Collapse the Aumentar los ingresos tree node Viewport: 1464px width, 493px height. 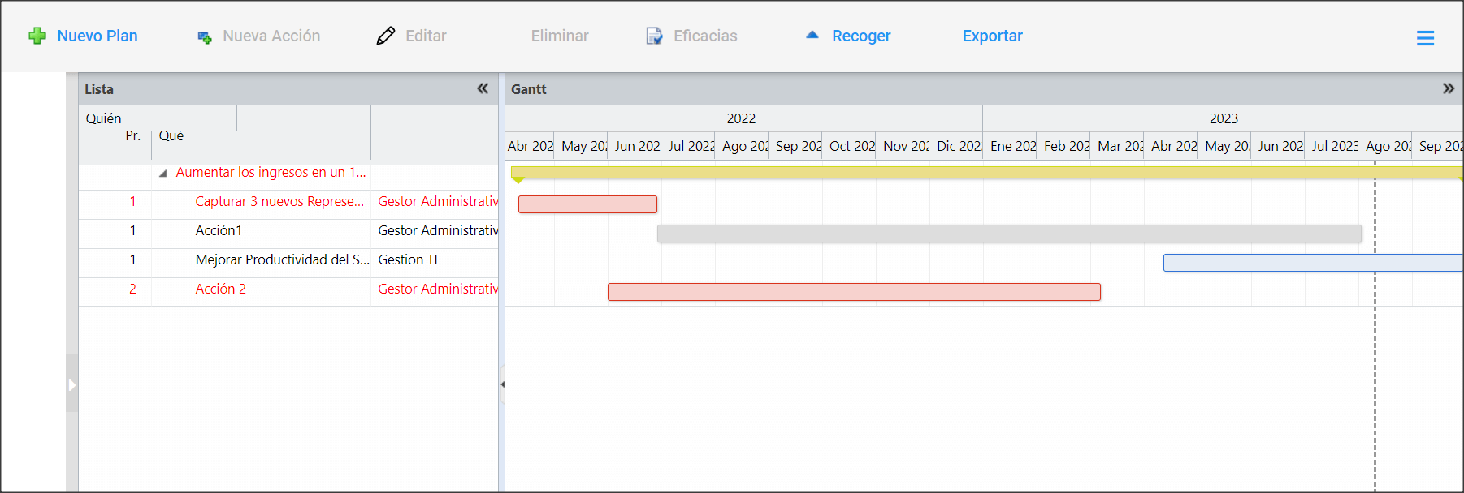[x=162, y=173]
